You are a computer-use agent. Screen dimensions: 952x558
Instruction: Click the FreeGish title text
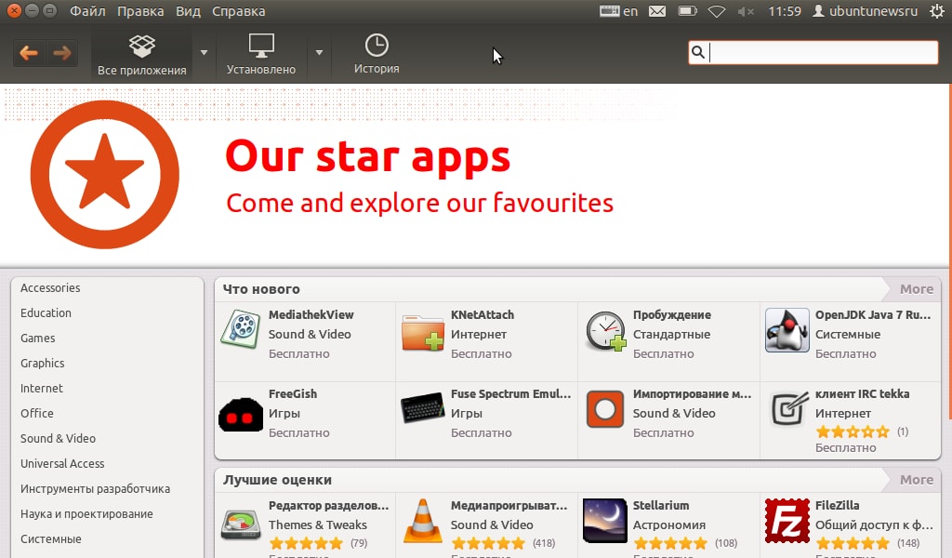click(293, 393)
